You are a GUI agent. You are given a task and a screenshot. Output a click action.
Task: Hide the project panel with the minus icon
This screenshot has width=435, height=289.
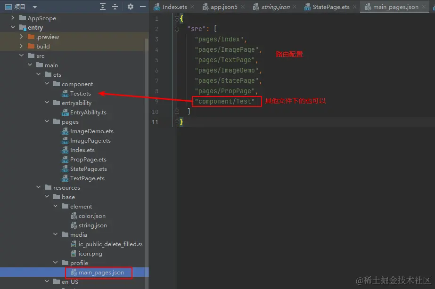pyautogui.click(x=143, y=7)
